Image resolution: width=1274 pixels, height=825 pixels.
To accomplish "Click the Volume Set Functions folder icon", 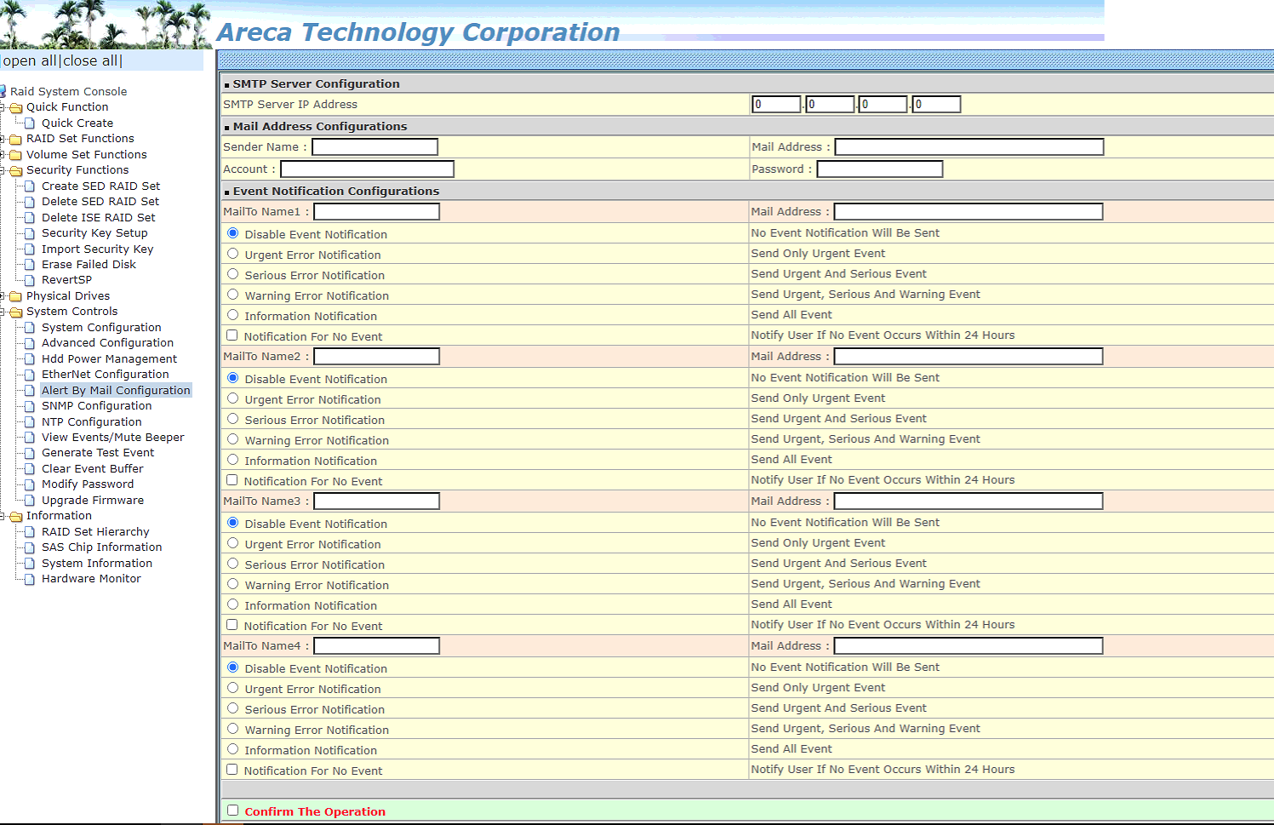I will [x=15, y=155].
